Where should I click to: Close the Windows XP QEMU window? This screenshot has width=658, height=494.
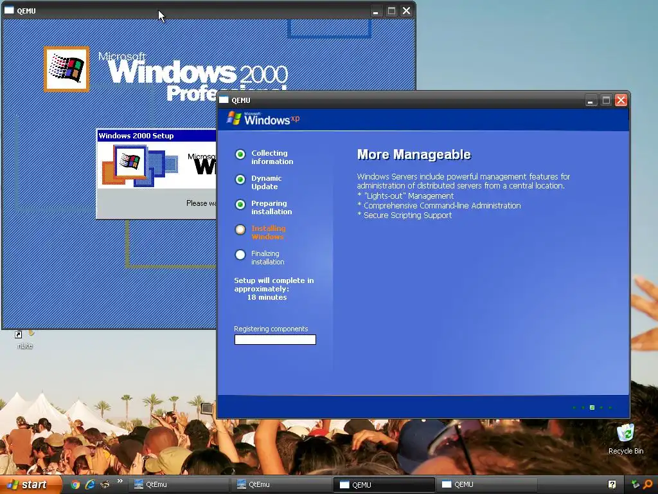(621, 100)
